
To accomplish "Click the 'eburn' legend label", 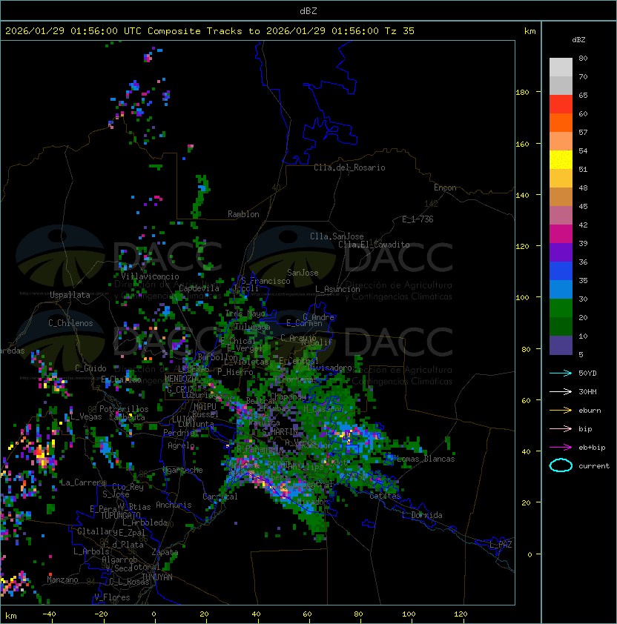I will click(x=590, y=411).
